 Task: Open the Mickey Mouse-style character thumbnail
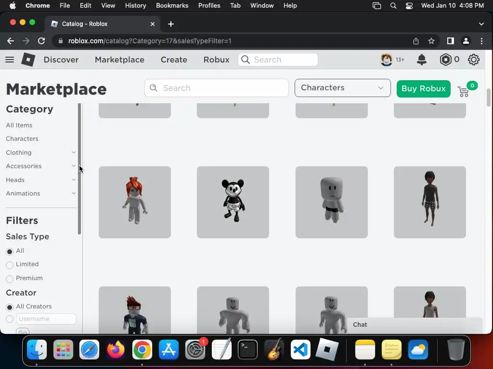[233, 202]
